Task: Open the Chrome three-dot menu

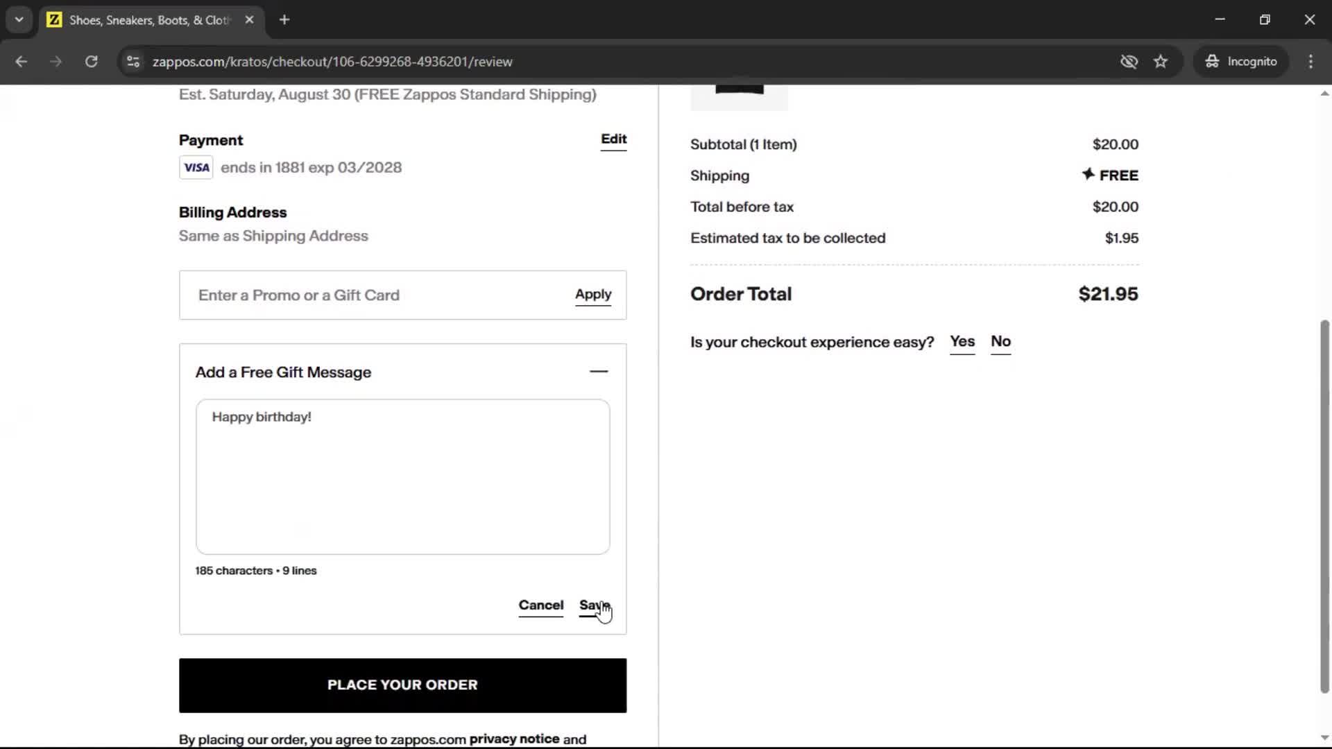Action: [1310, 61]
